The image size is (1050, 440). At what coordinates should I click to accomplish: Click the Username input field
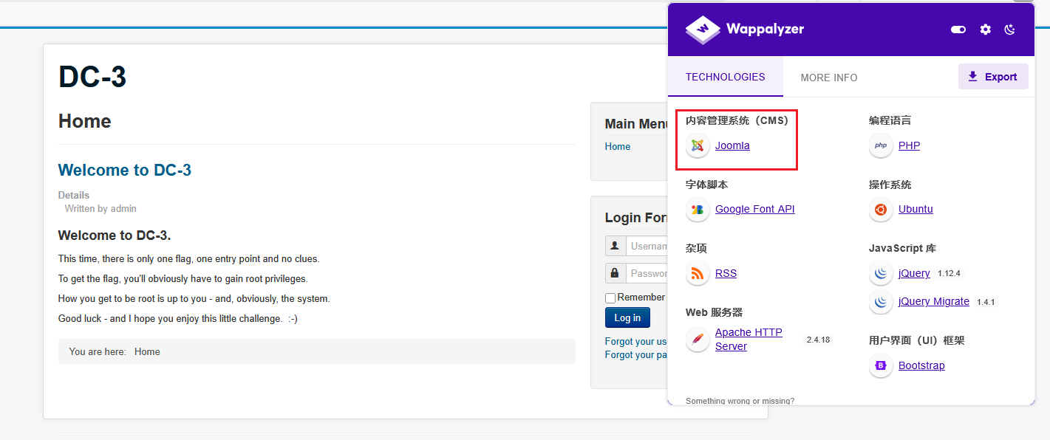click(x=647, y=246)
